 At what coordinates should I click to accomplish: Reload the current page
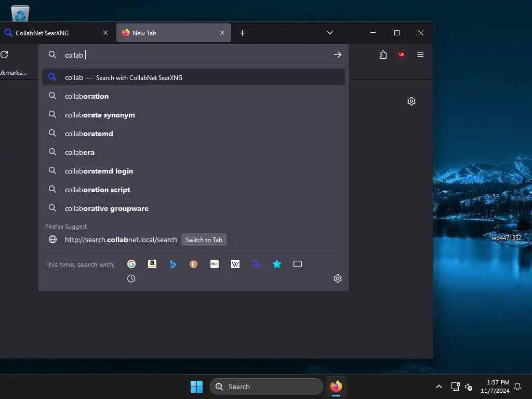4,55
